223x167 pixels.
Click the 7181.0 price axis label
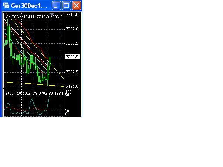[72, 87]
